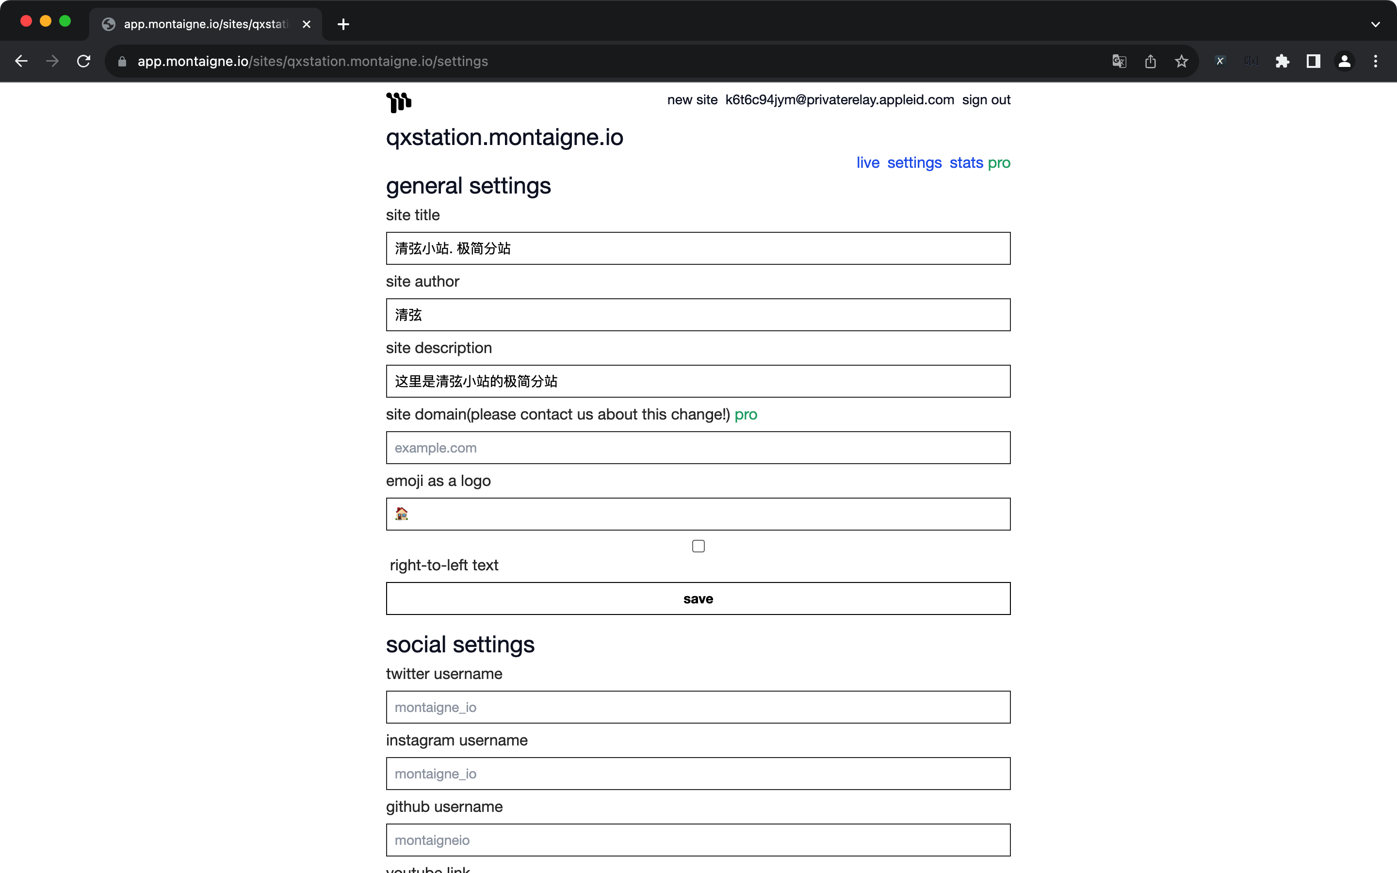This screenshot has height=873, width=1397.
Task: Close the app.montaigne.io tab
Action: (307, 24)
